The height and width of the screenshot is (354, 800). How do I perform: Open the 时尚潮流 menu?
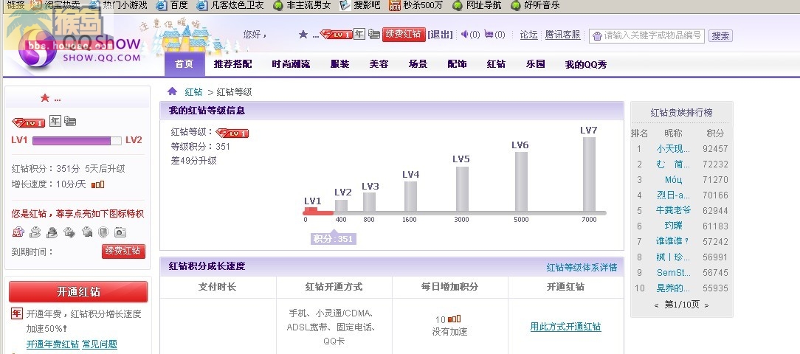(291, 64)
